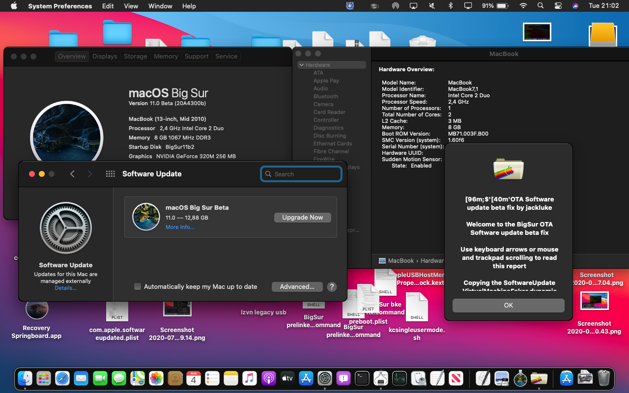The height and width of the screenshot is (393, 629).
Task: Open the Trash in the dock
Action: pyautogui.click(x=603, y=378)
